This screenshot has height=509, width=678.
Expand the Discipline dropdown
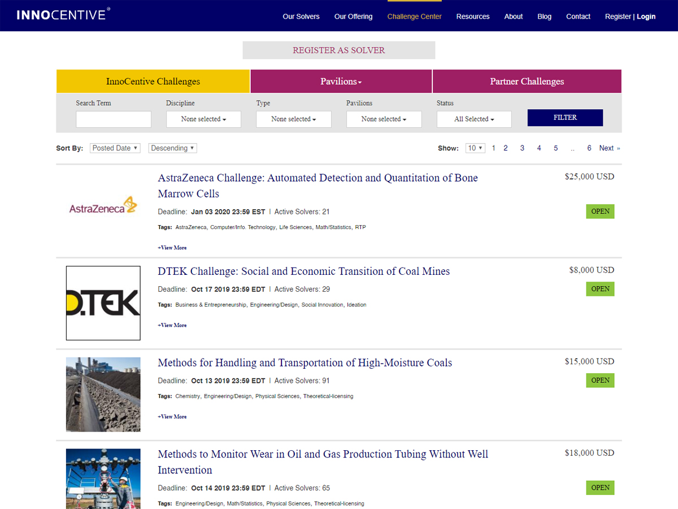point(203,119)
